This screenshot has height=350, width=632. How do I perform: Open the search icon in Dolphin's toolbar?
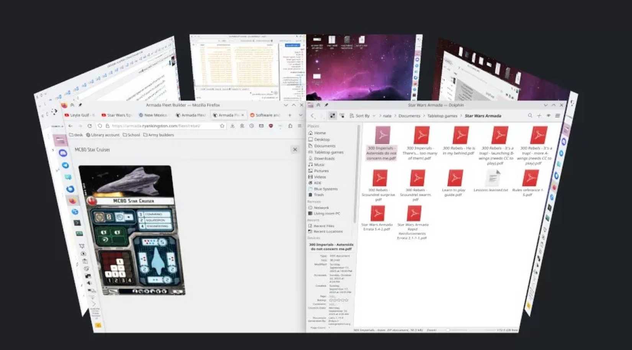tap(530, 115)
